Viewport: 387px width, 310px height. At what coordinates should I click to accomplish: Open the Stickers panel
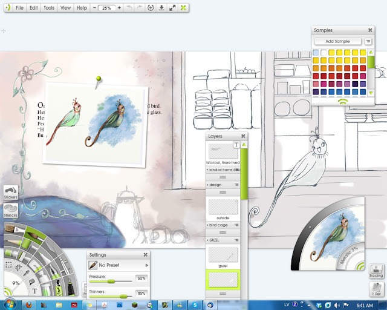(11, 193)
